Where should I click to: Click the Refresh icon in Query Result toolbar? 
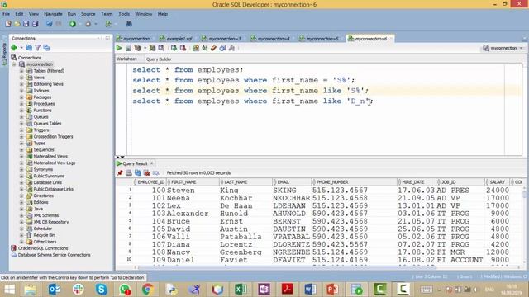click(x=138, y=172)
